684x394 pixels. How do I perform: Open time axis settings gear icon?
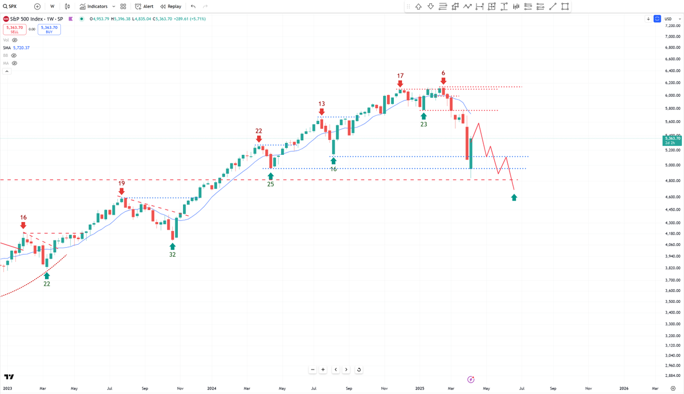tap(673, 388)
